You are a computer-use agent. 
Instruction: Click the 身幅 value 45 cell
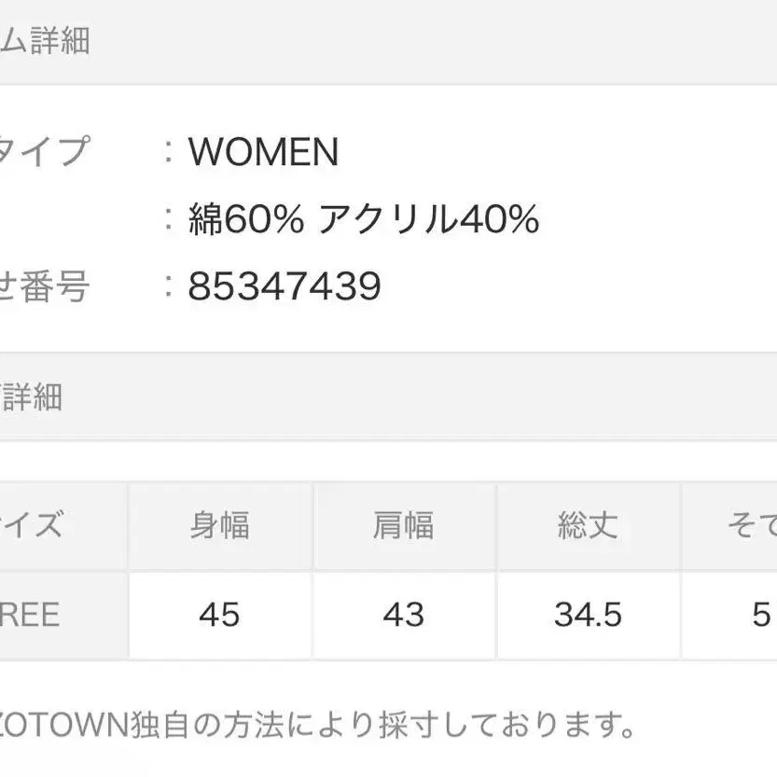click(219, 615)
